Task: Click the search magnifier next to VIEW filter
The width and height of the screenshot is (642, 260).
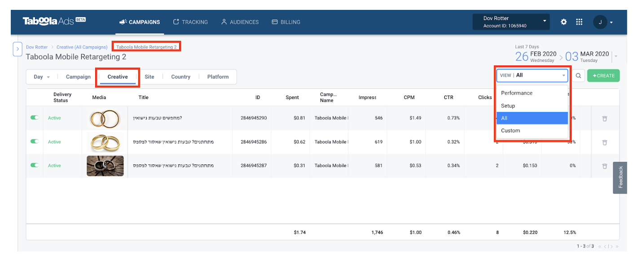Action: click(578, 75)
